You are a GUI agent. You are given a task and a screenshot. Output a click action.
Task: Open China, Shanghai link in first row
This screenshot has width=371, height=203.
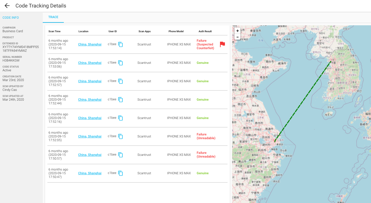90,45
